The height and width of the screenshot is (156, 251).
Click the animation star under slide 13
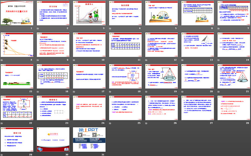[x=182, y=60]
